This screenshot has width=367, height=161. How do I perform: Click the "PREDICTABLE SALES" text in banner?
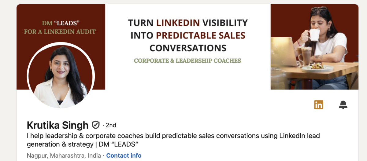point(201,35)
